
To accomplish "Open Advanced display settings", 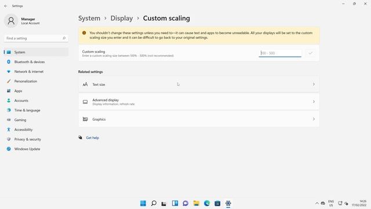I will click(199, 102).
